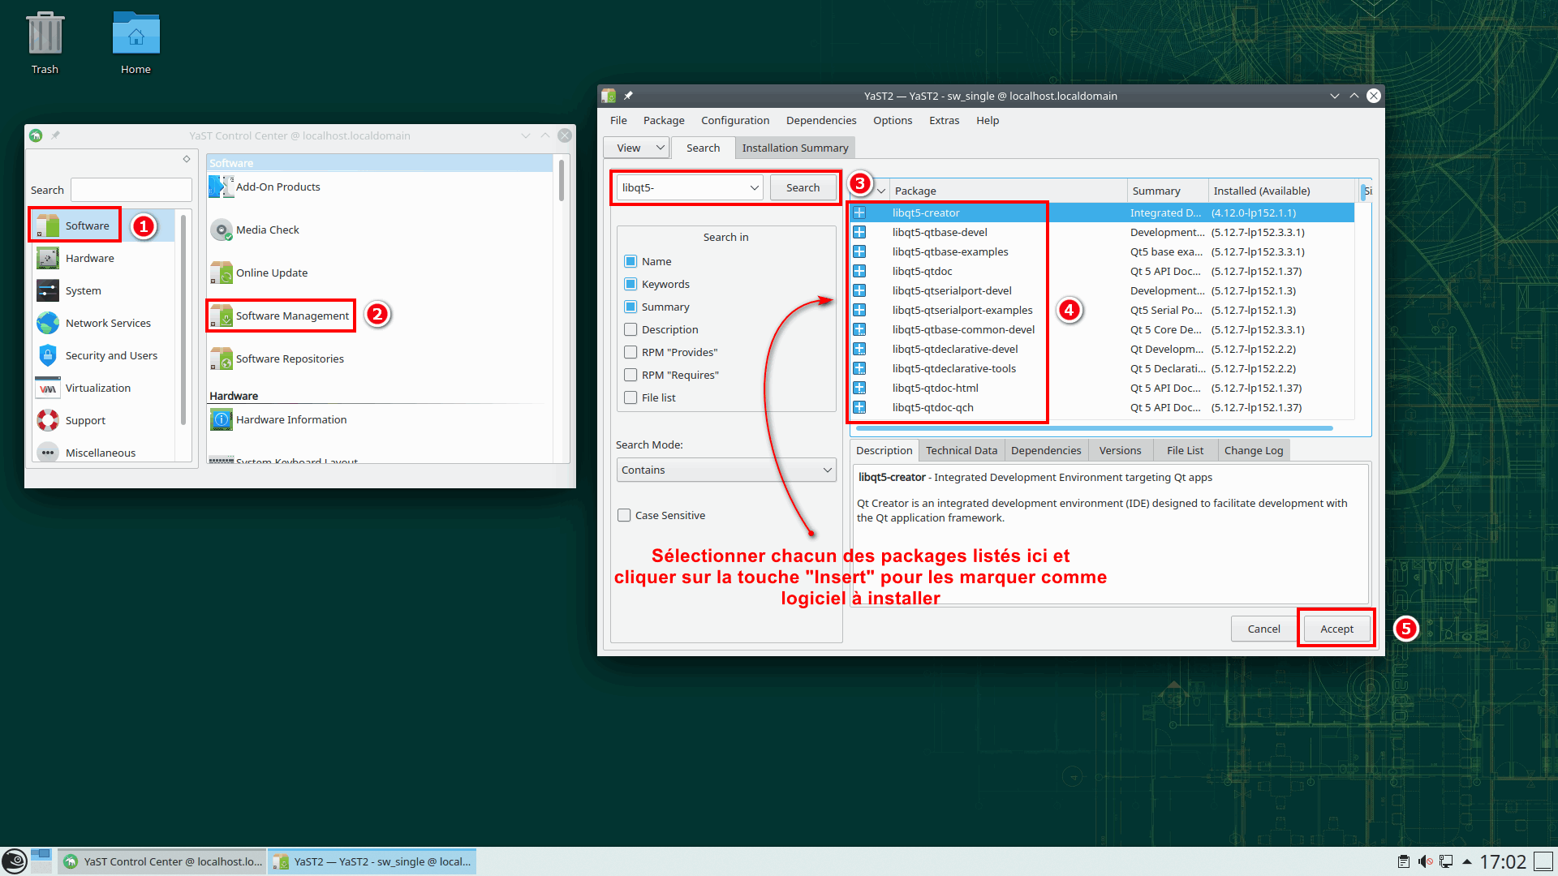This screenshot has height=876, width=1558.
Task: Click horizontal scrollbar under package list
Action: click(x=1094, y=428)
